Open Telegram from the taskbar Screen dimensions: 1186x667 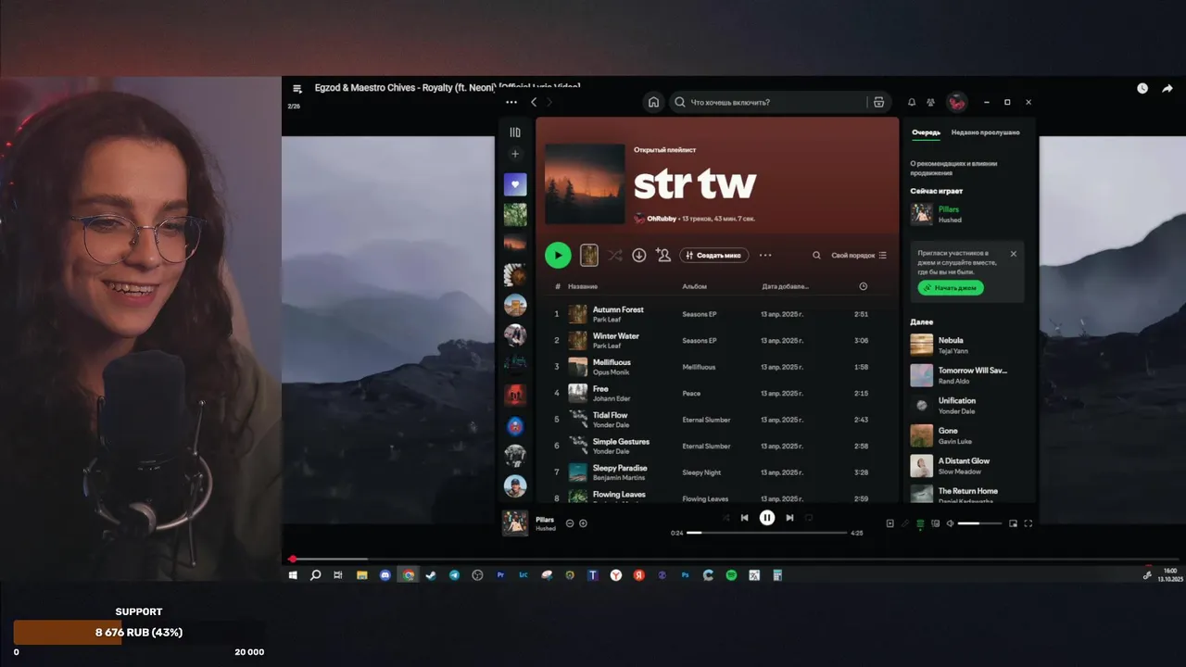click(x=454, y=575)
